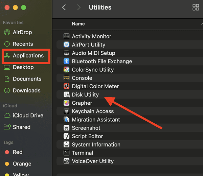This screenshot has width=203, height=176.
Task: Sort by the Name column header
Action: pos(78,24)
